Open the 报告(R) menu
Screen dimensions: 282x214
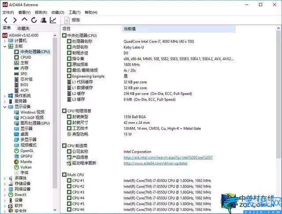click(41, 12)
